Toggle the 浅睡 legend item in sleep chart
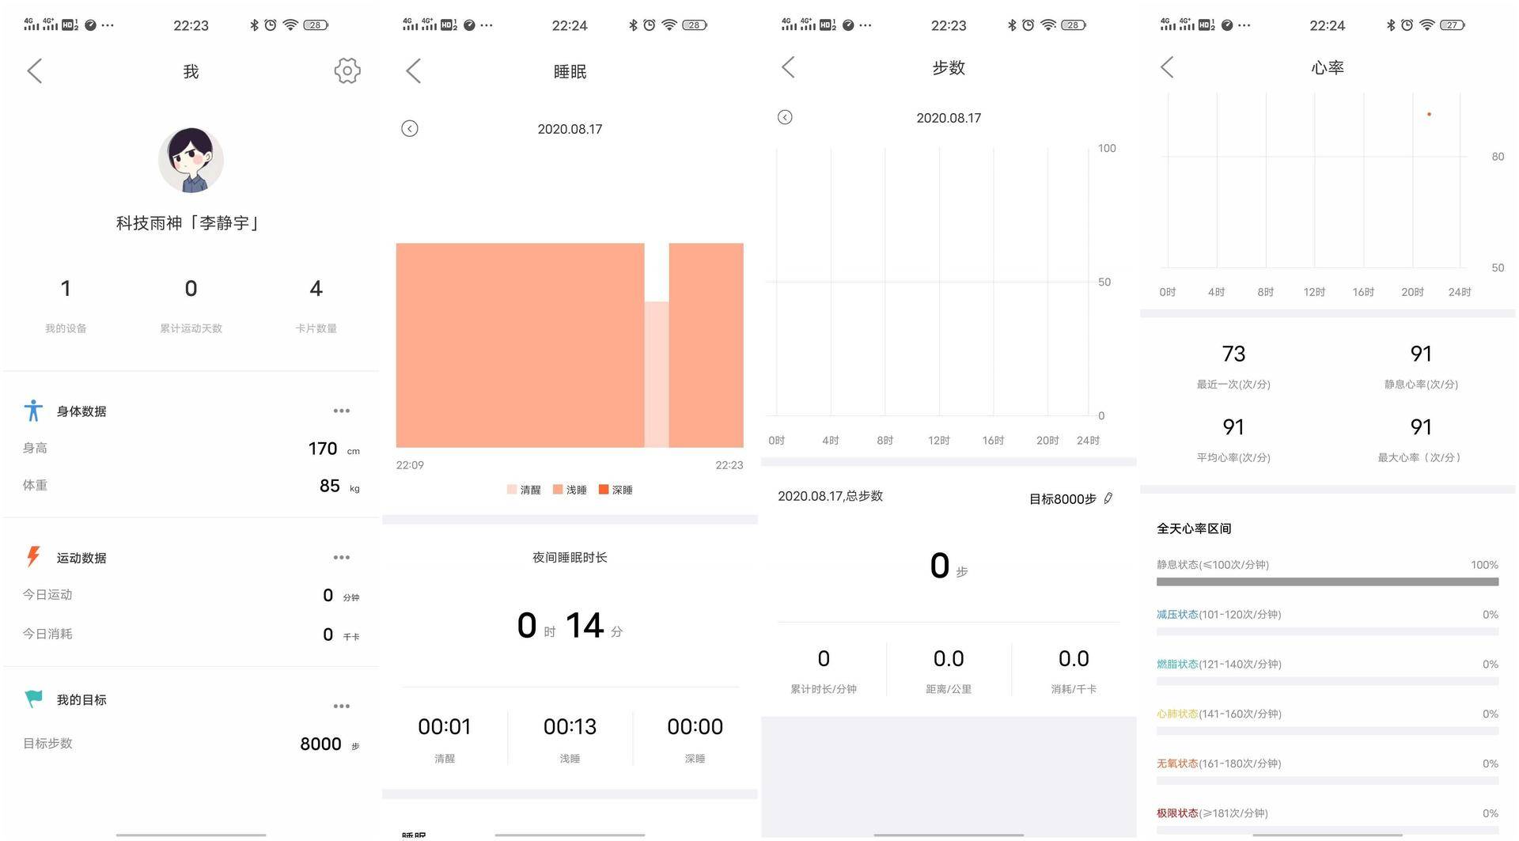Screen dimensions: 1519x841 point(570,489)
